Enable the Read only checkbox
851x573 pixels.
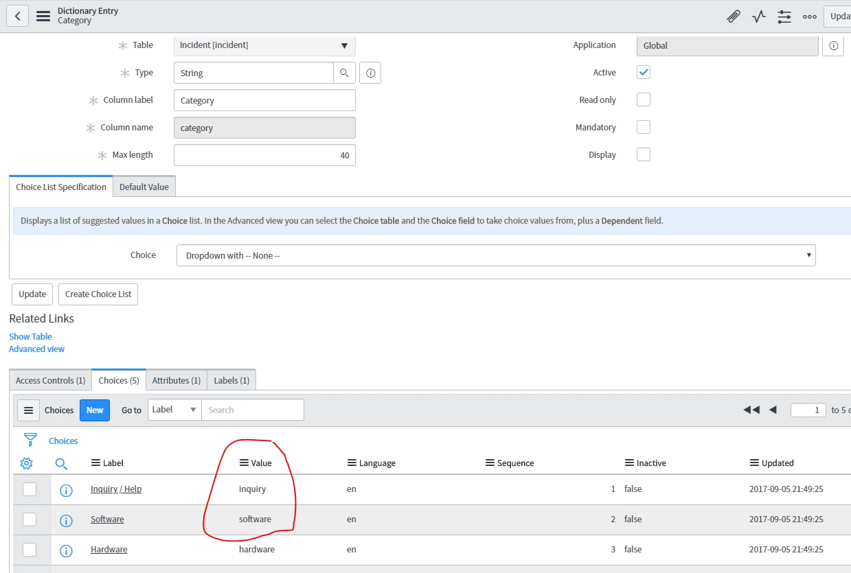pyautogui.click(x=644, y=100)
